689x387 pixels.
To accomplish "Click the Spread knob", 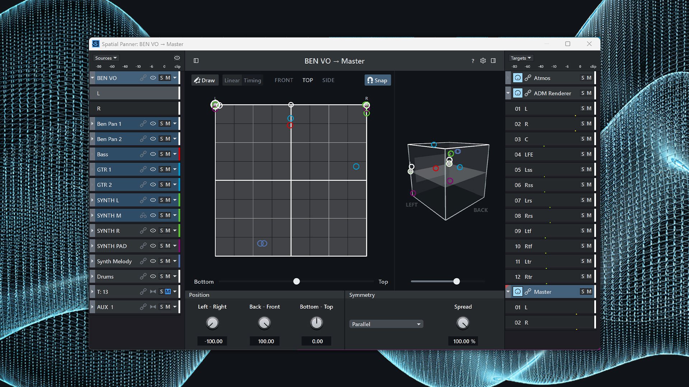I will tap(463, 323).
